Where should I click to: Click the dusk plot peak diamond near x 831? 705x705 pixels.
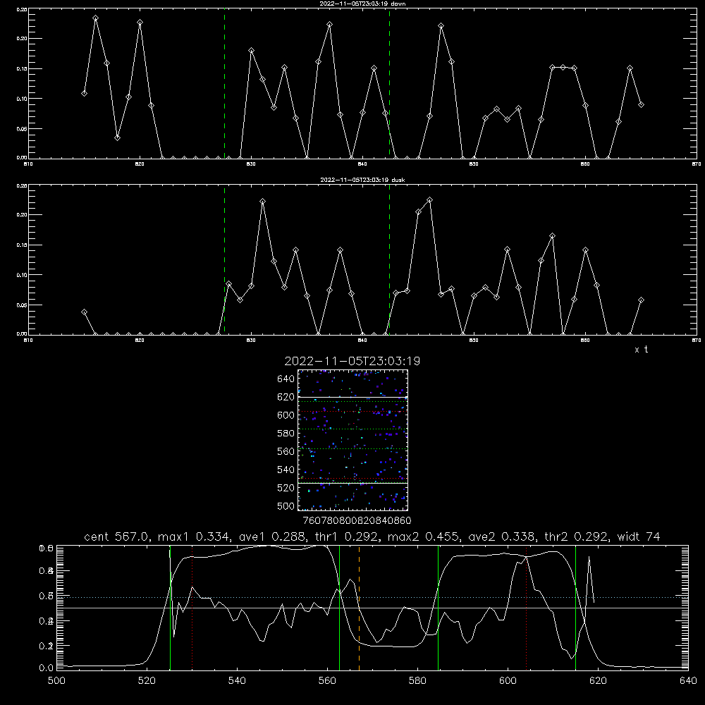262,202
